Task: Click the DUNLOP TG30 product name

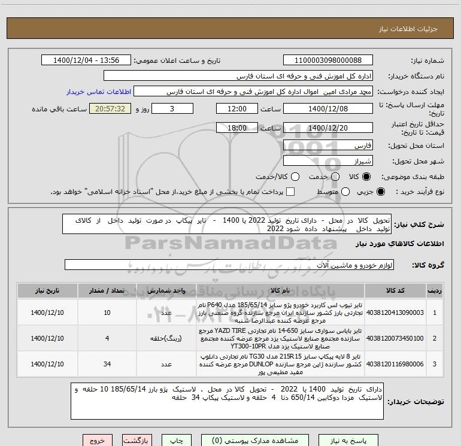Action: click(280, 364)
